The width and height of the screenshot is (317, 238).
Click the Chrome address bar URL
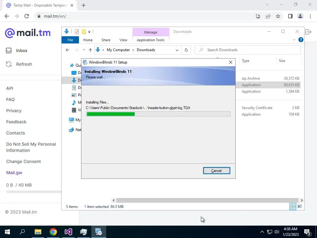[x=55, y=16]
